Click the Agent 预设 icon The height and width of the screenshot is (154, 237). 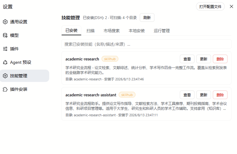[5, 62]
